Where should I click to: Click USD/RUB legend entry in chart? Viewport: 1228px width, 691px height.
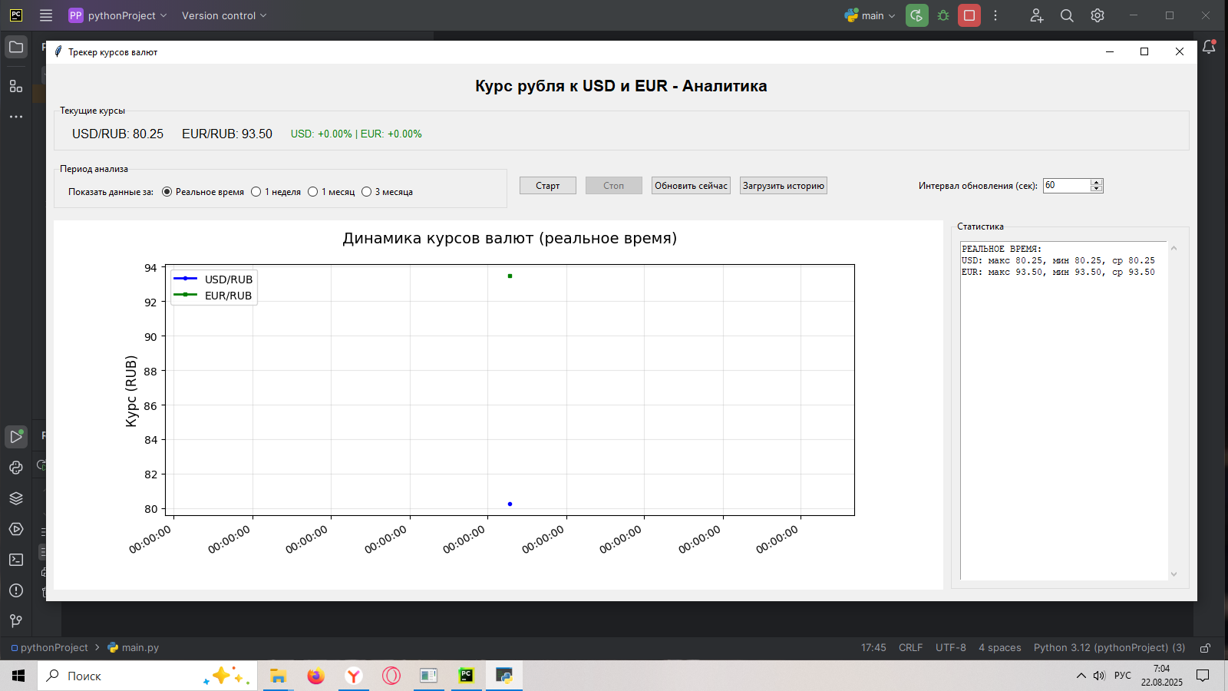pos(213,279)
